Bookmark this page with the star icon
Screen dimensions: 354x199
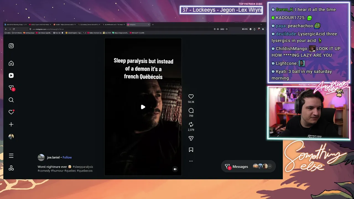(227, 29)
